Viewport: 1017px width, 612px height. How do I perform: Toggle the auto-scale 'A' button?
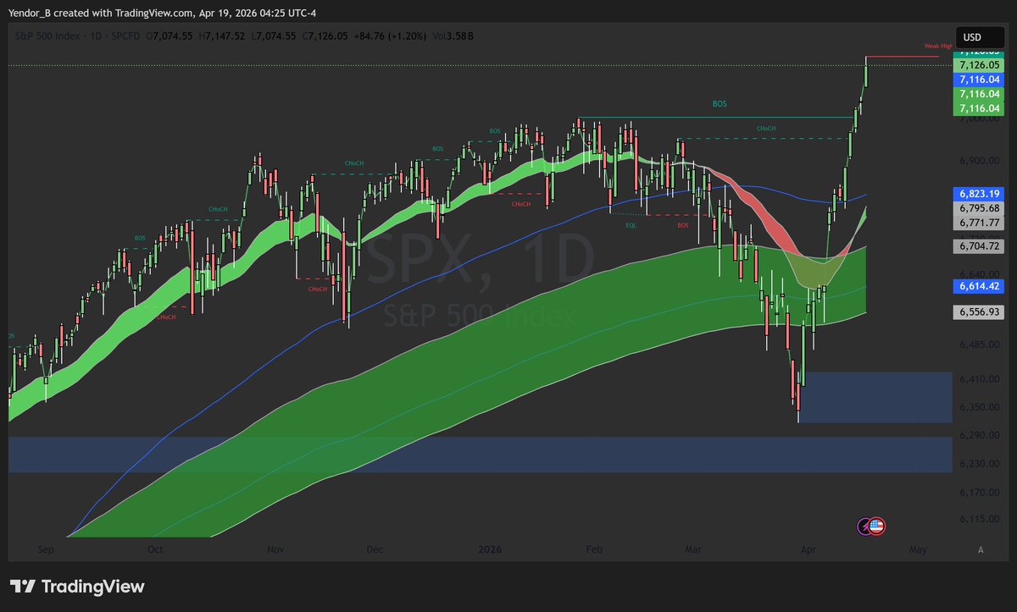[981, 549]
